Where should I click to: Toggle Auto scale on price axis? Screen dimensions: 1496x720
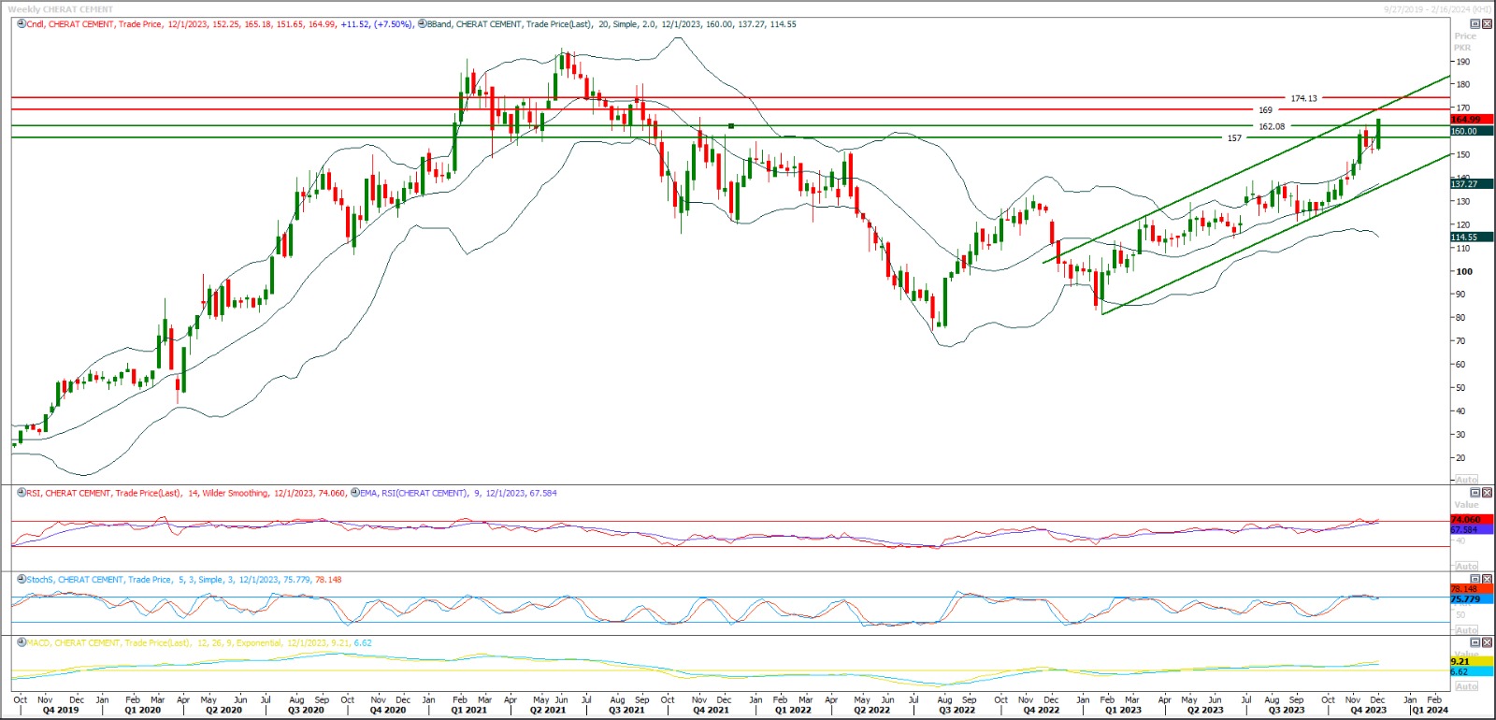tap(1466, 479)
